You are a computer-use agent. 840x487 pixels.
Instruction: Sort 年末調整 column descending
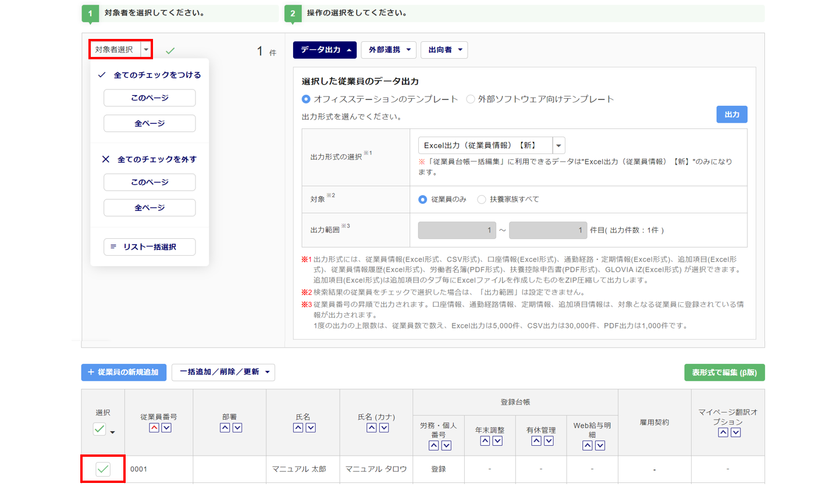(497, 441)
